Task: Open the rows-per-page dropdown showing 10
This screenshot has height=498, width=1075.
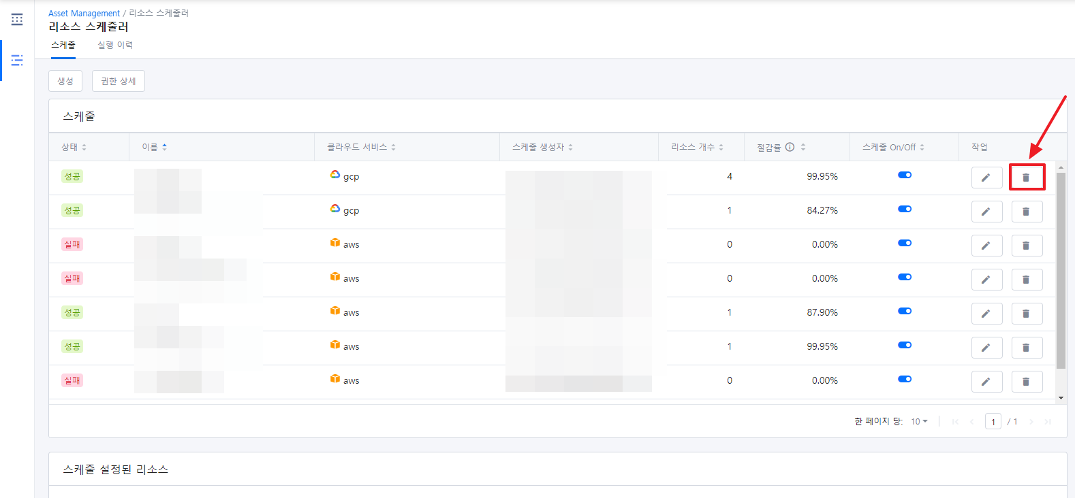Action: point(919,422)
